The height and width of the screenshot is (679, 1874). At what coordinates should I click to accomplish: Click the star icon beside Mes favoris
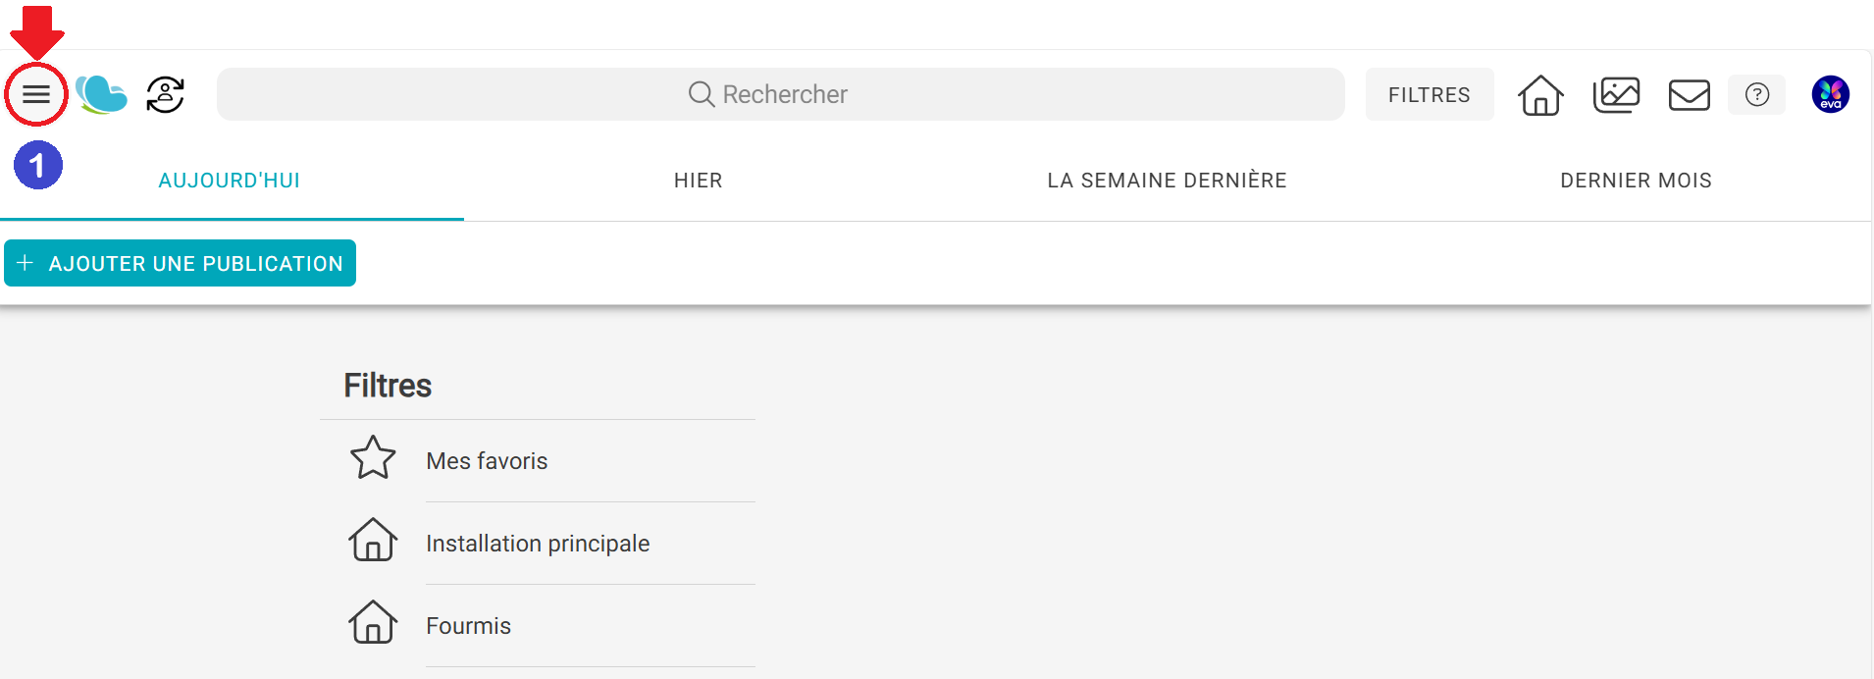coord(373,458)
